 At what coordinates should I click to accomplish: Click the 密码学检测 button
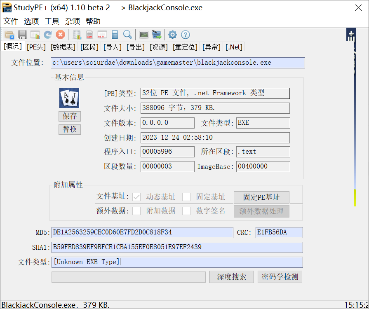point(280,277)
